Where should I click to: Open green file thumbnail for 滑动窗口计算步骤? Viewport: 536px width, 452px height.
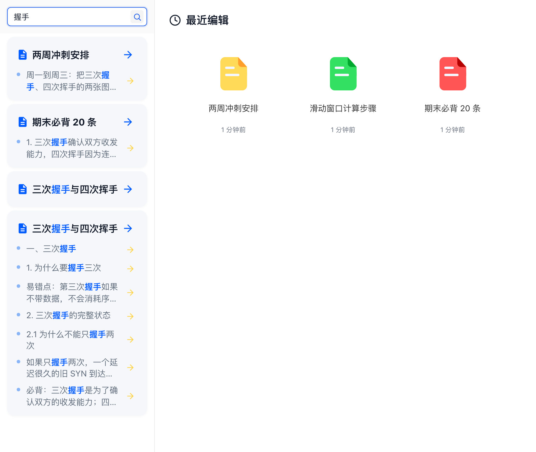point(343,73)
